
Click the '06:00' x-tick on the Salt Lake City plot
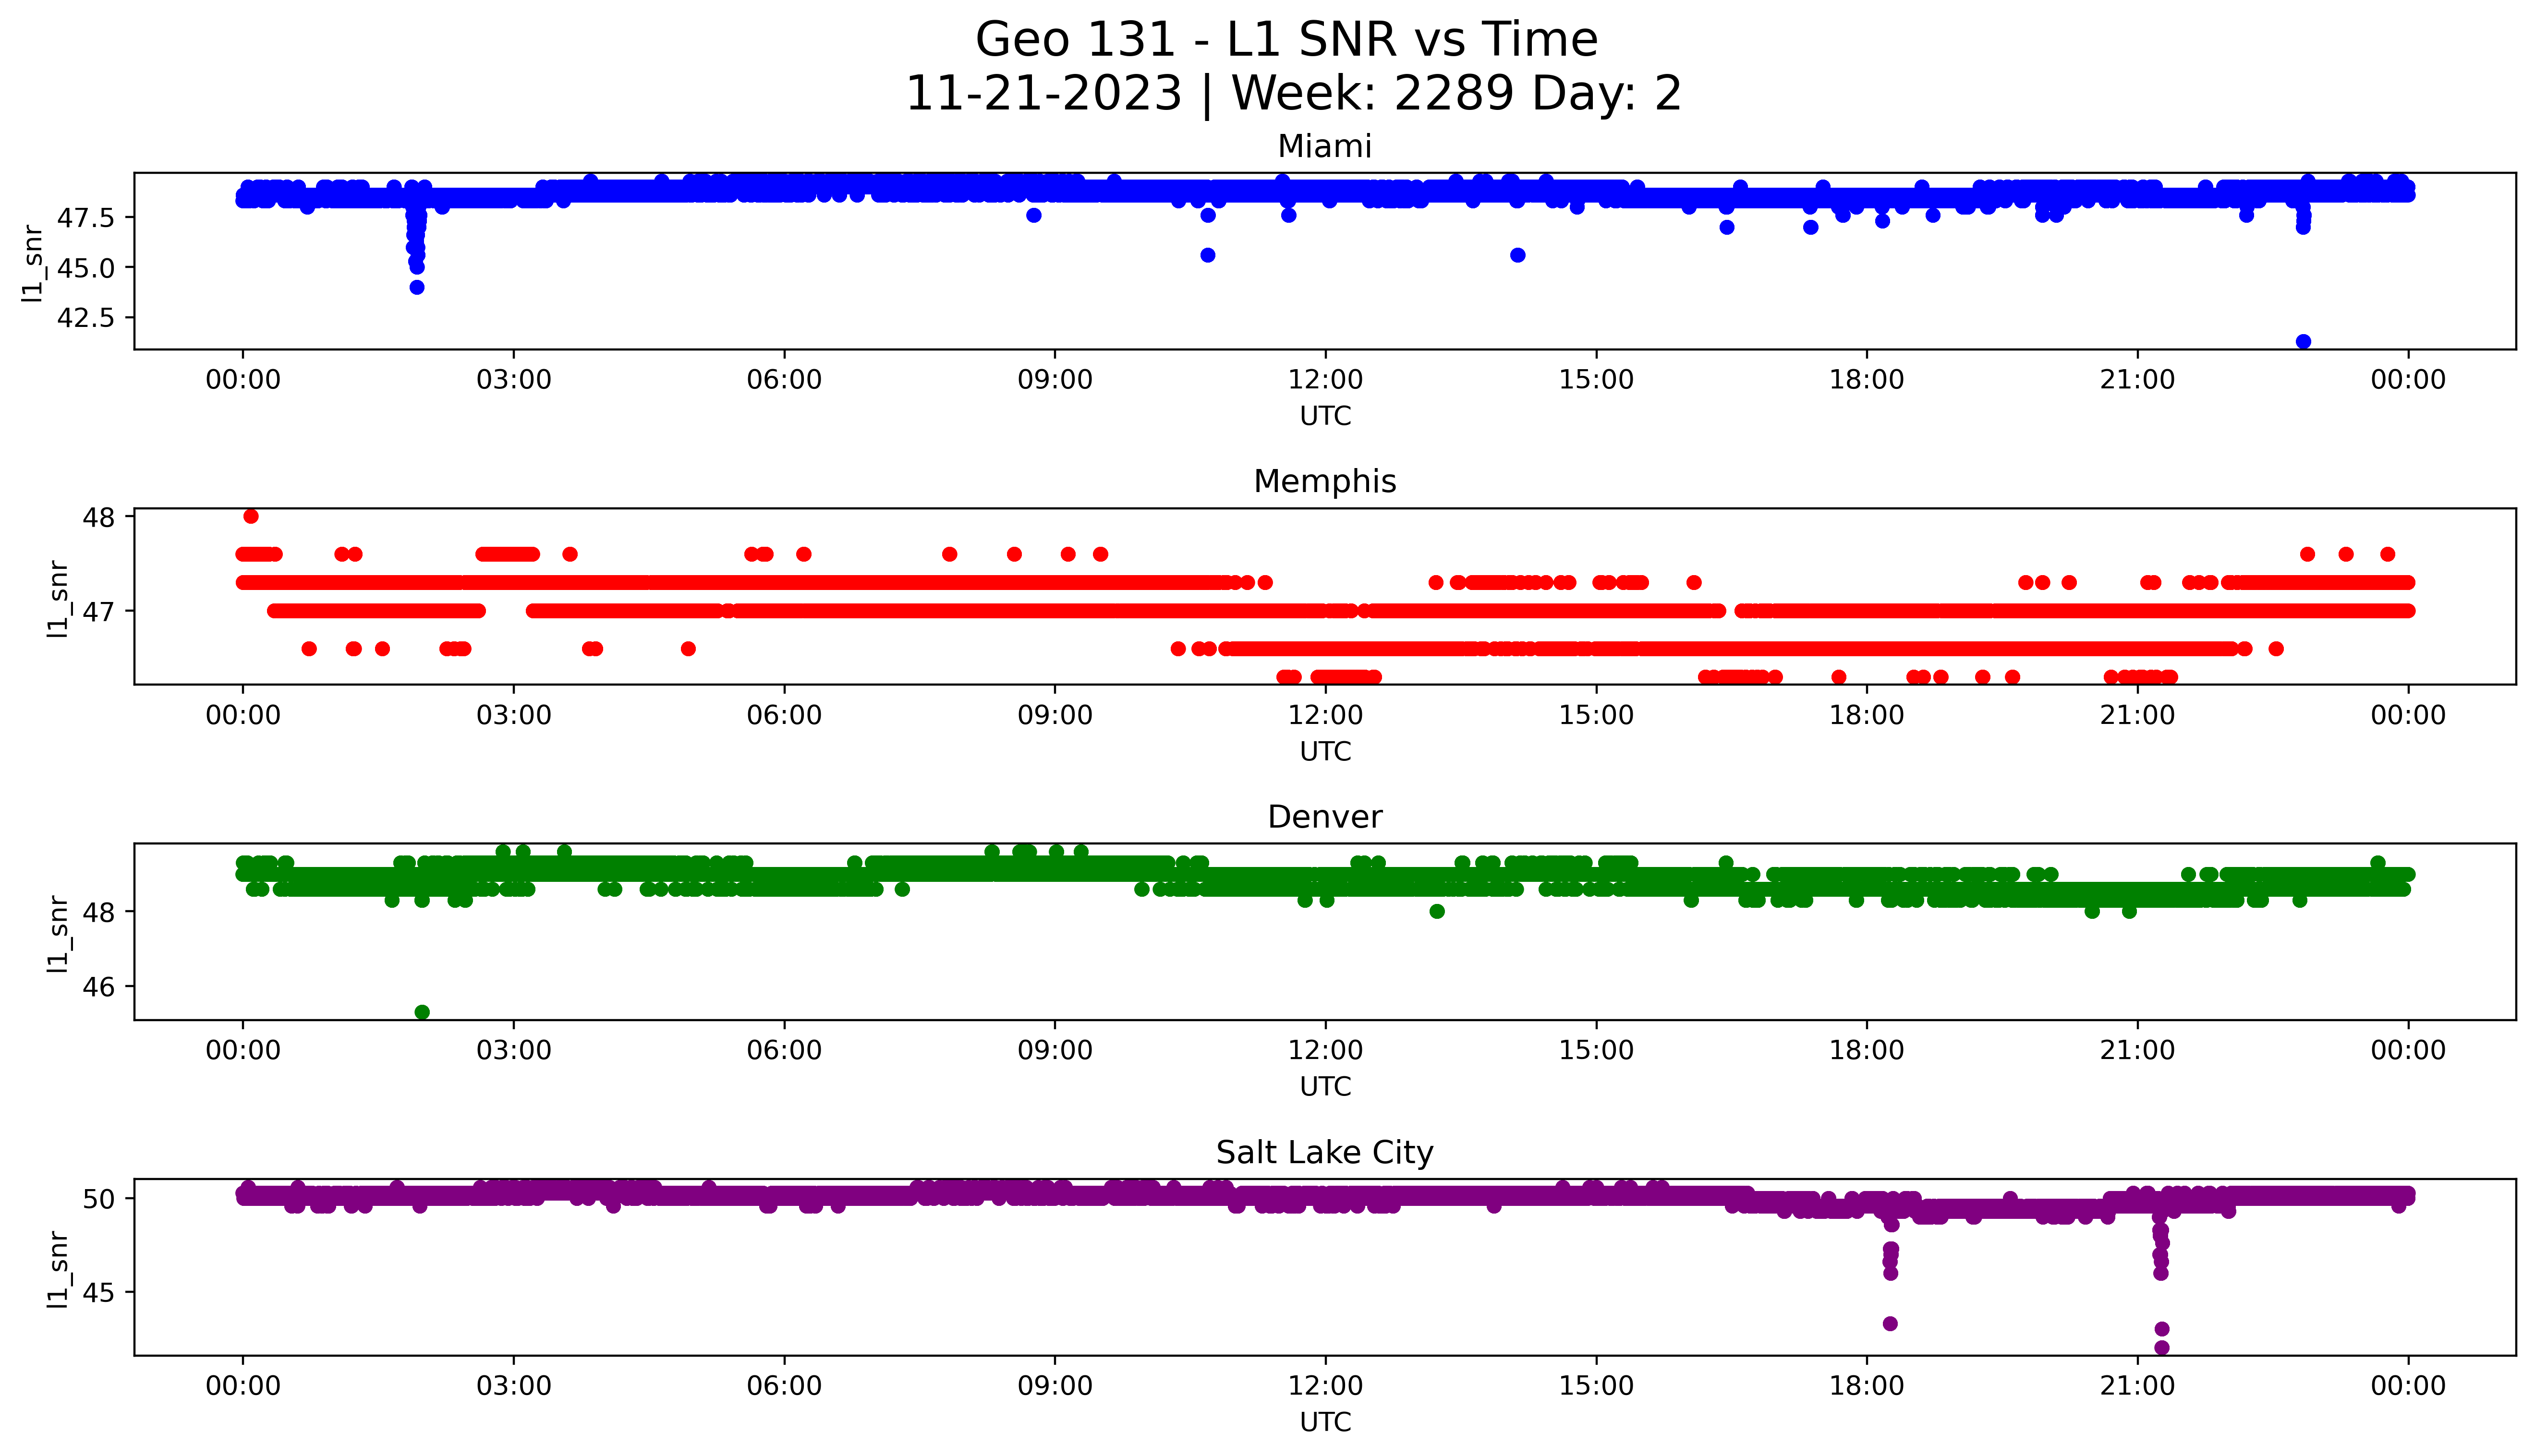785,1386
